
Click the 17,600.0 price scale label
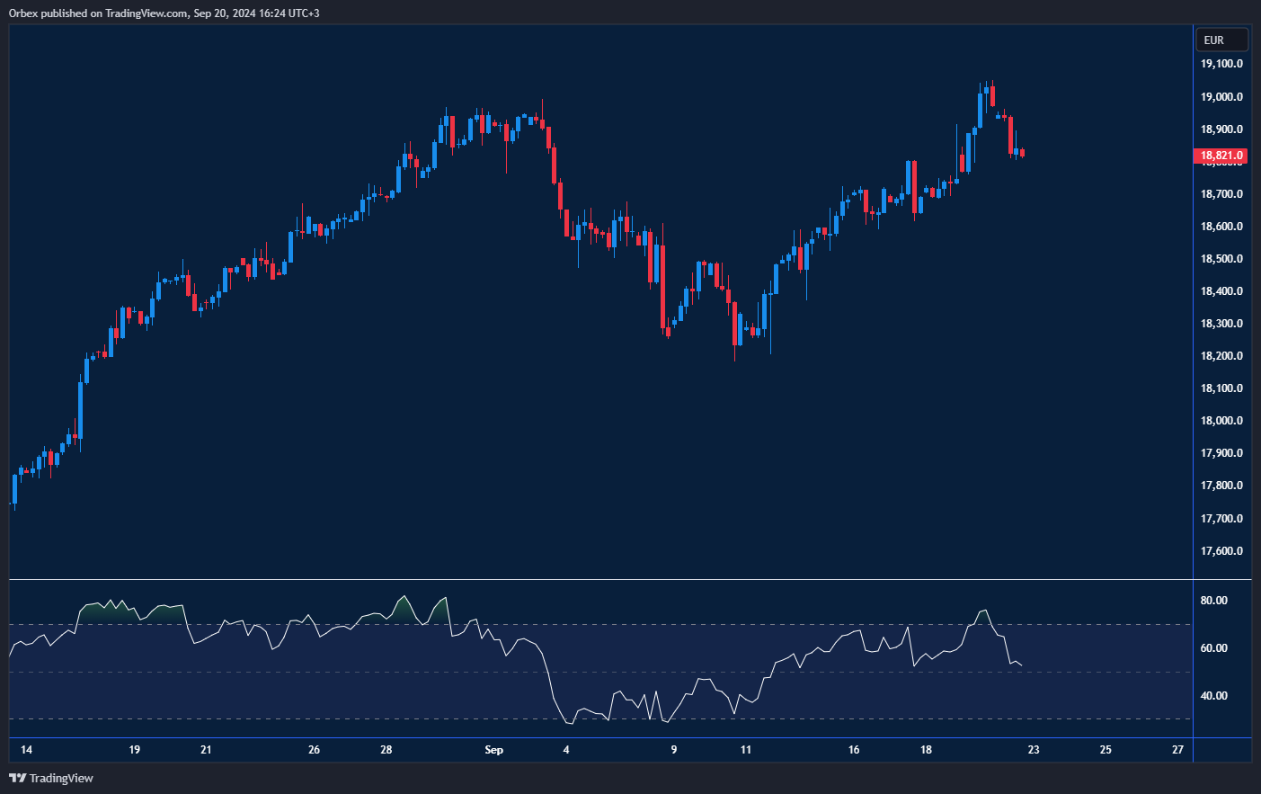tap(1221, 551)
